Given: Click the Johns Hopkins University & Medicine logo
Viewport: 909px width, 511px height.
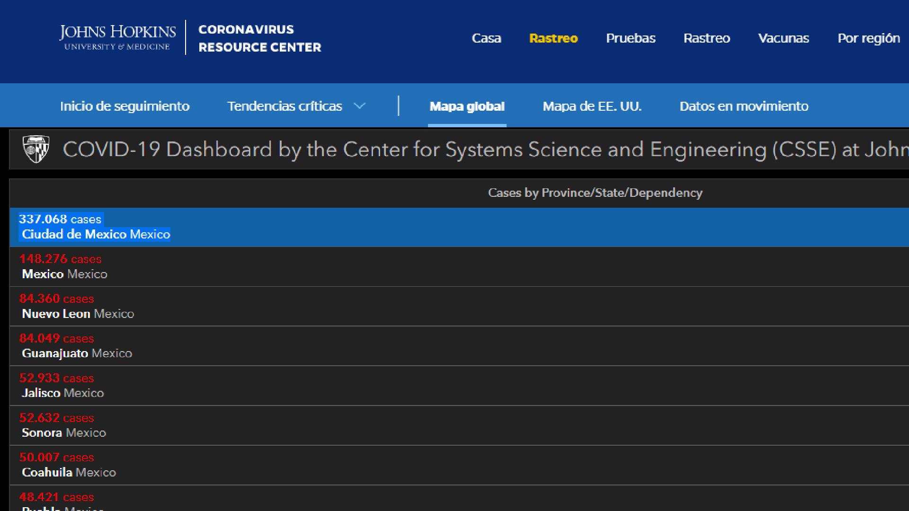Looking at the screenshot, I should tap(117, 37).
